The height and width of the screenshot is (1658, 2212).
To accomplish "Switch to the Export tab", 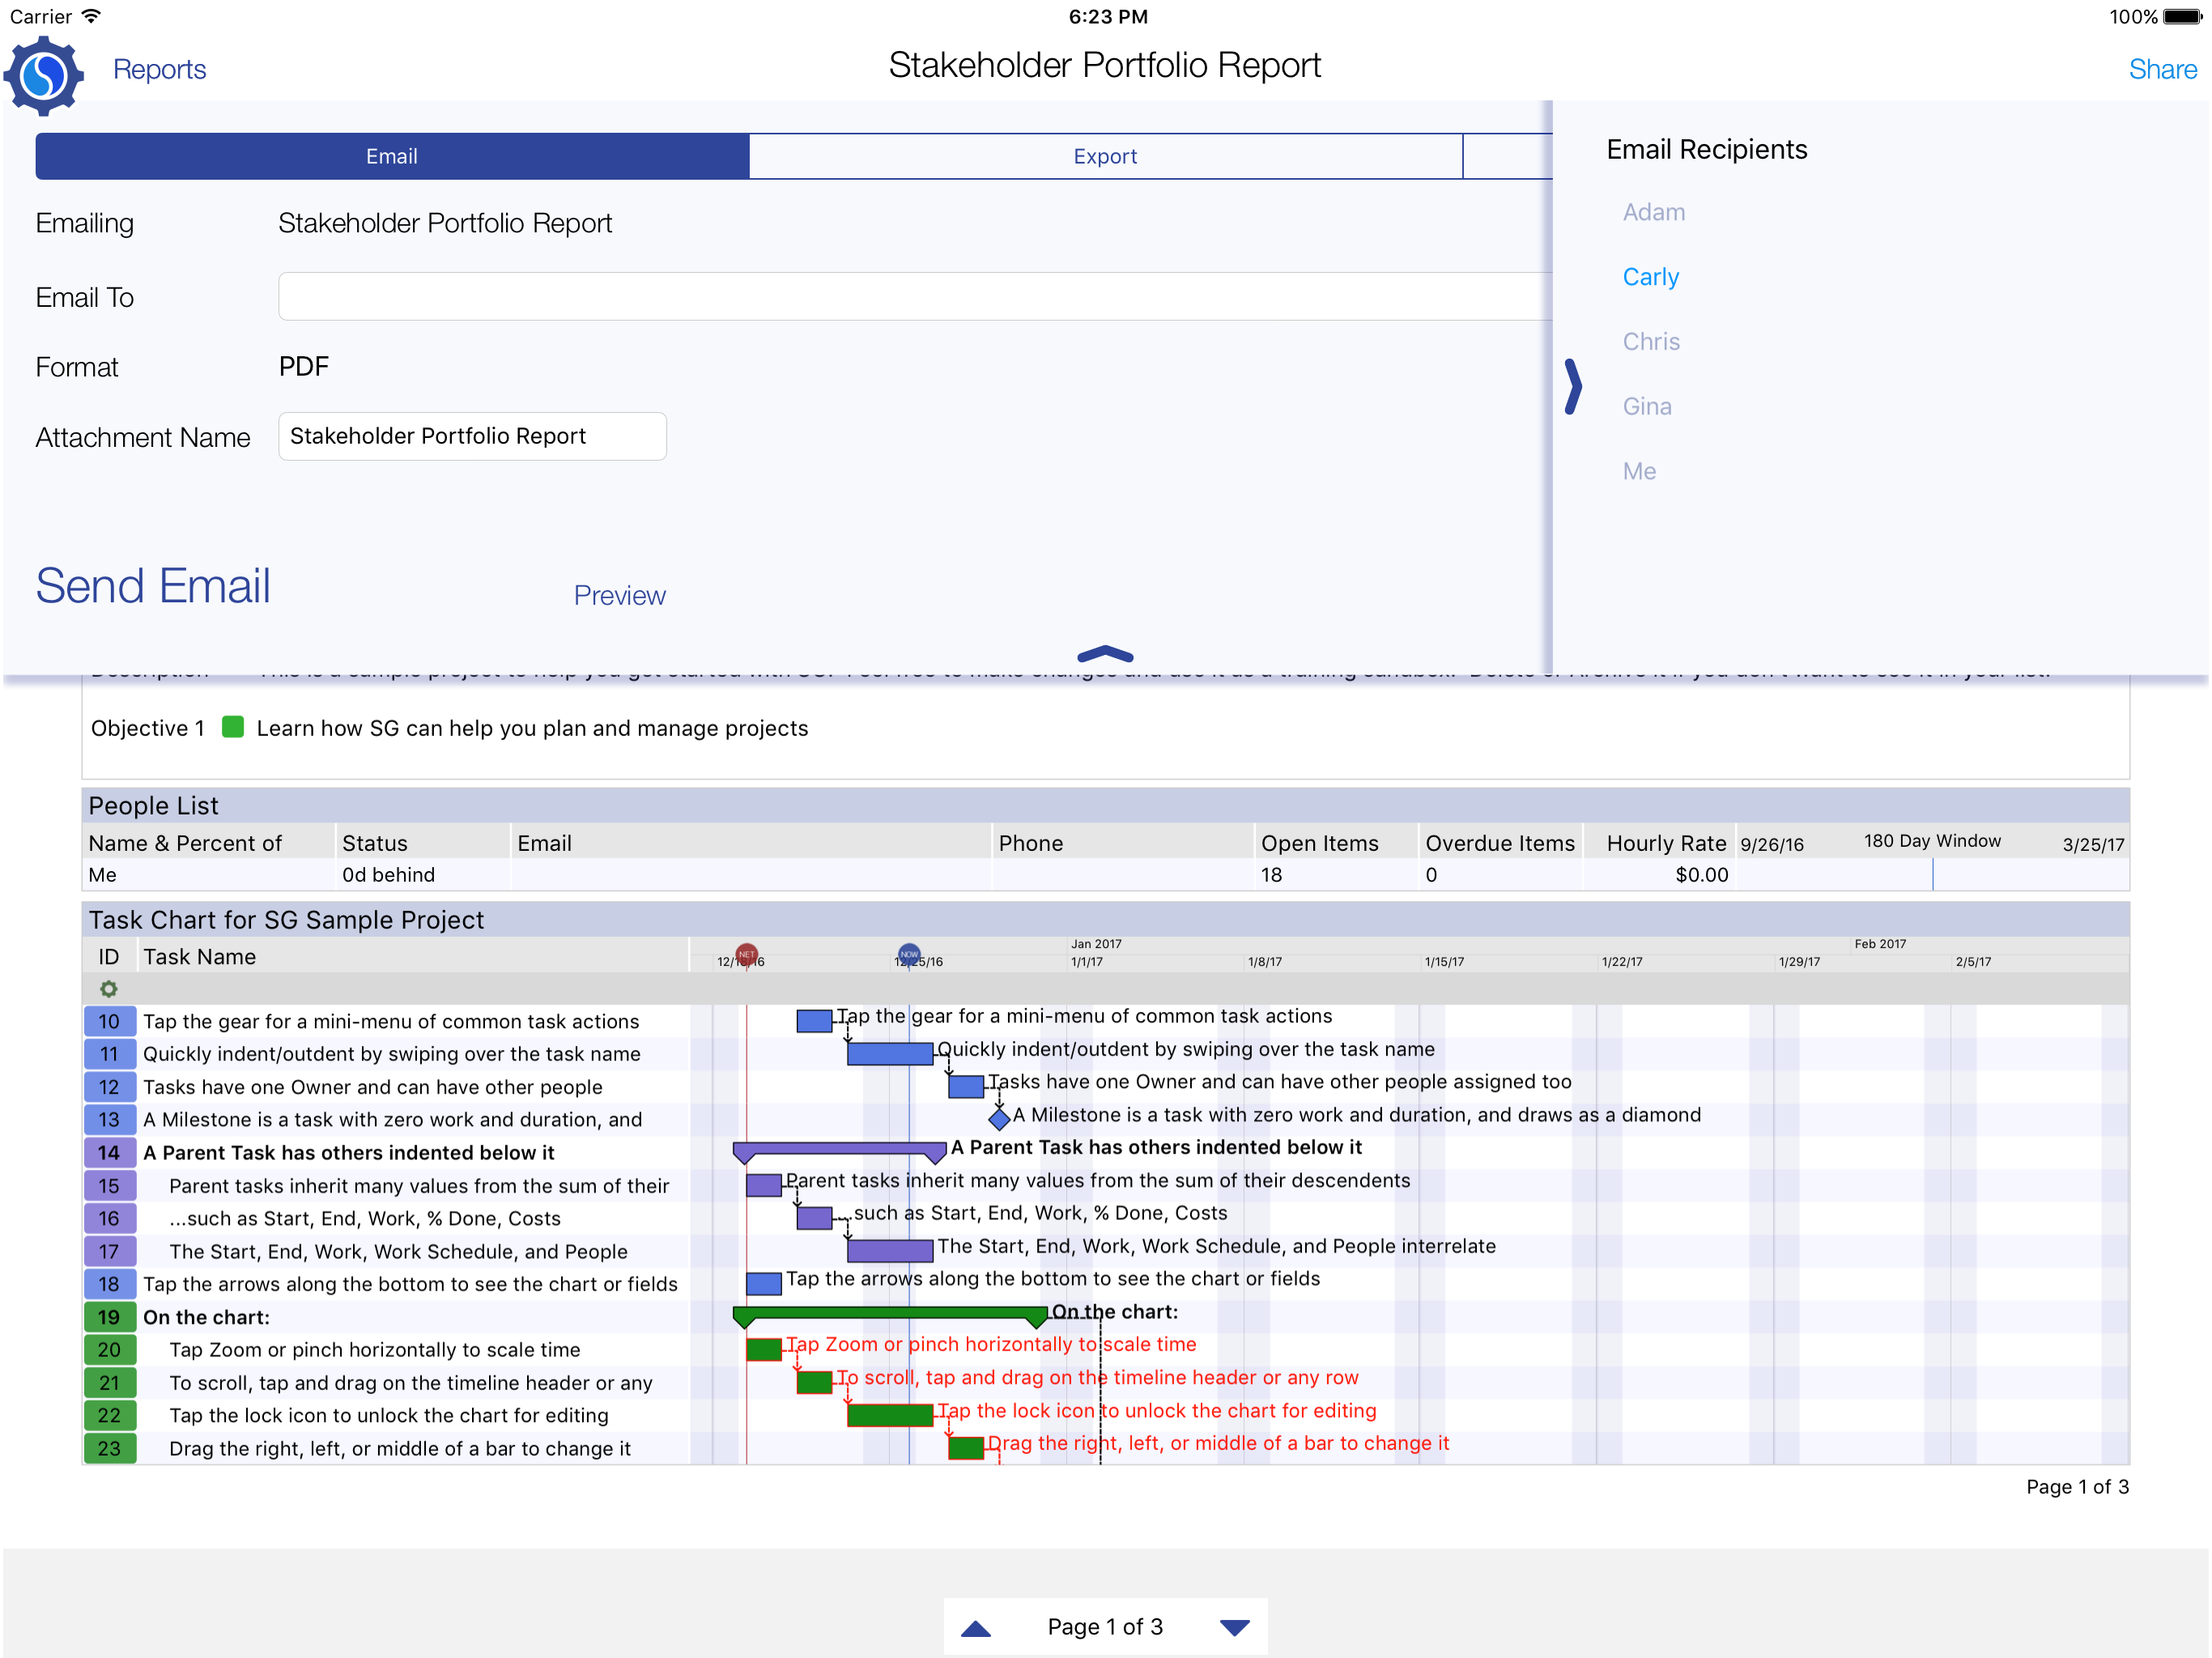I will click(x=1104, y=156).
